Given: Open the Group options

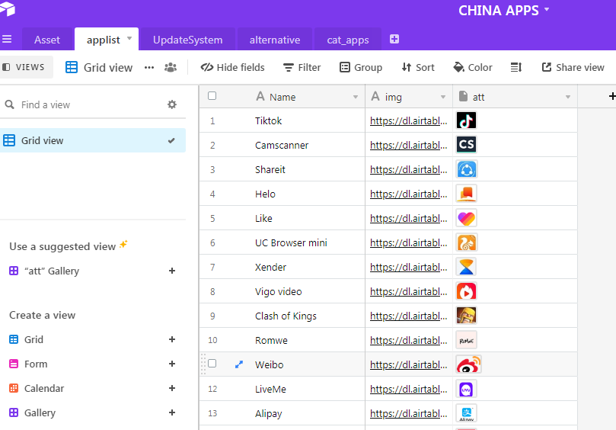Looking at the screenshot, I should click(x=361, y=67).
